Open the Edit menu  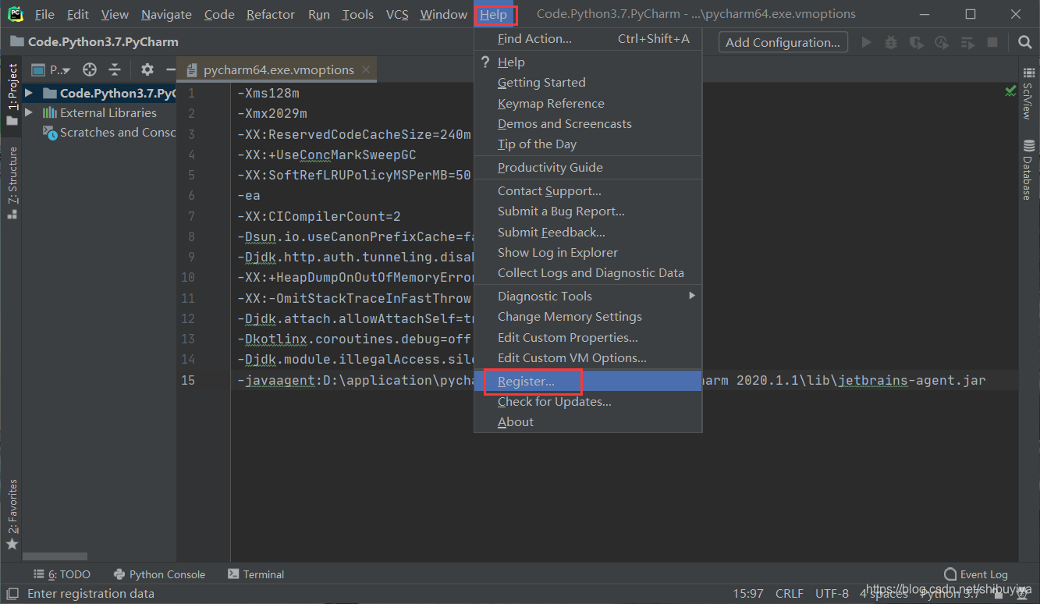coord(77,15)
